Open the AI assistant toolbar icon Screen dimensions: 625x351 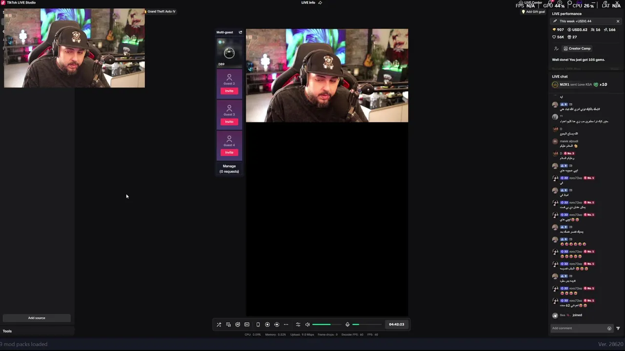pos(238,325)
